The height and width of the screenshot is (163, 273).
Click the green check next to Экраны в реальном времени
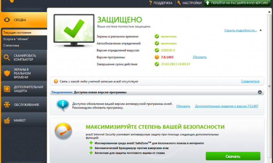(157, 36)
